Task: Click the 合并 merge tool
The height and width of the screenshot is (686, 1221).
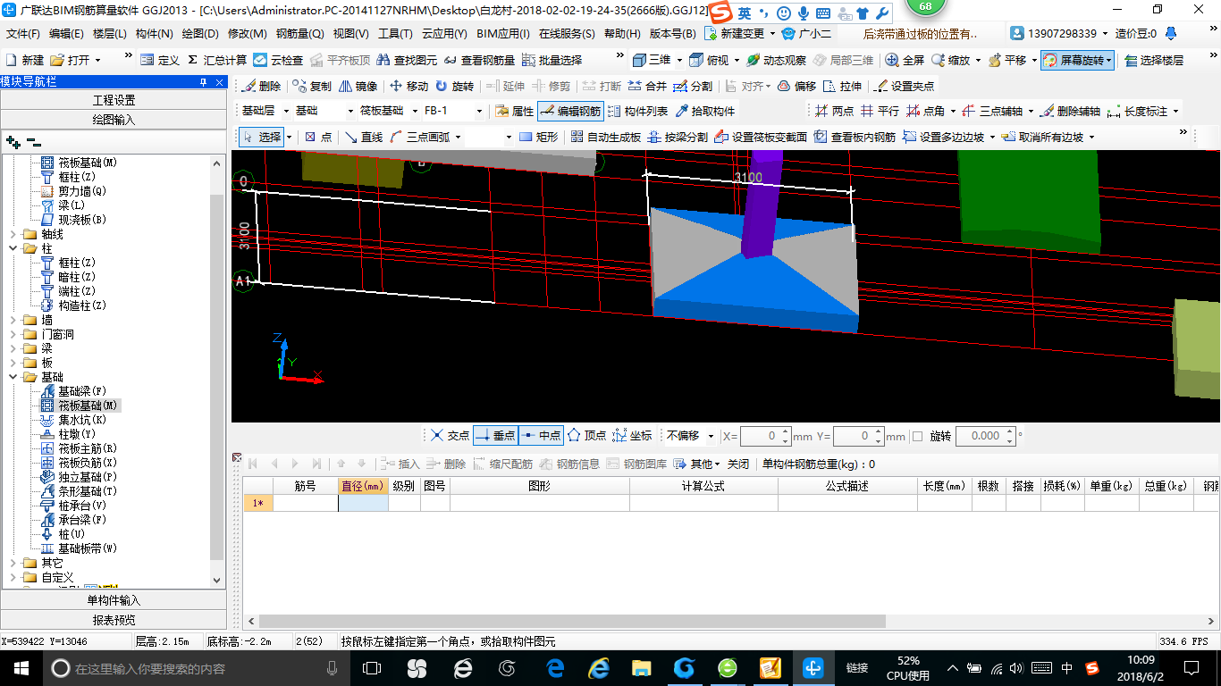Action: click(647, 86)
